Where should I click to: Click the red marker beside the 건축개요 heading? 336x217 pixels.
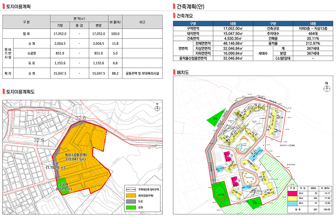174,16
